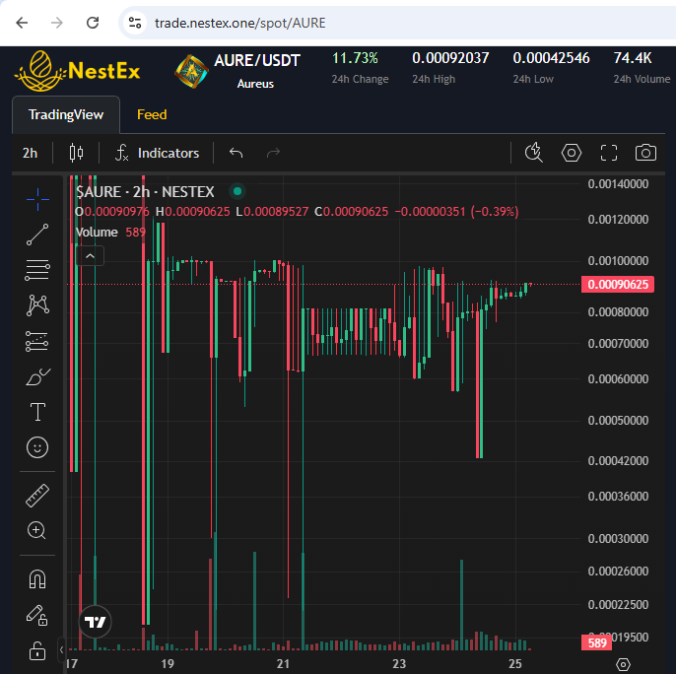676x674 pixels.
Task: Open site information icon in address bar
Action: 135,23
